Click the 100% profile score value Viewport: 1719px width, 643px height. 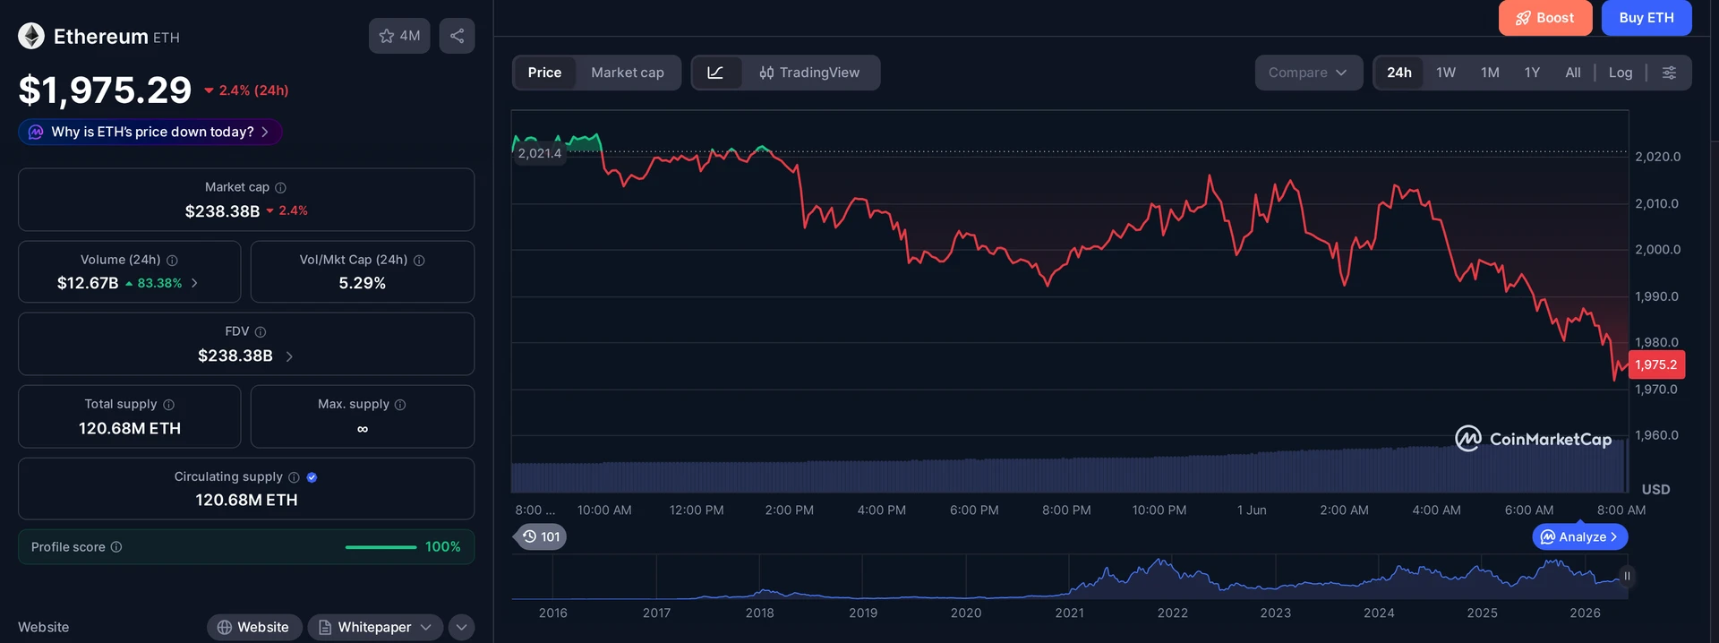442,547
